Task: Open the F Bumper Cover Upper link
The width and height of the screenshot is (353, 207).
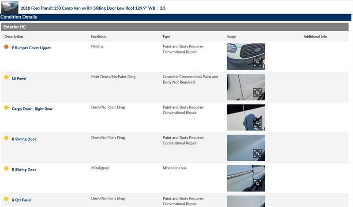Action: pyautogui.click(x=31, y=48)
